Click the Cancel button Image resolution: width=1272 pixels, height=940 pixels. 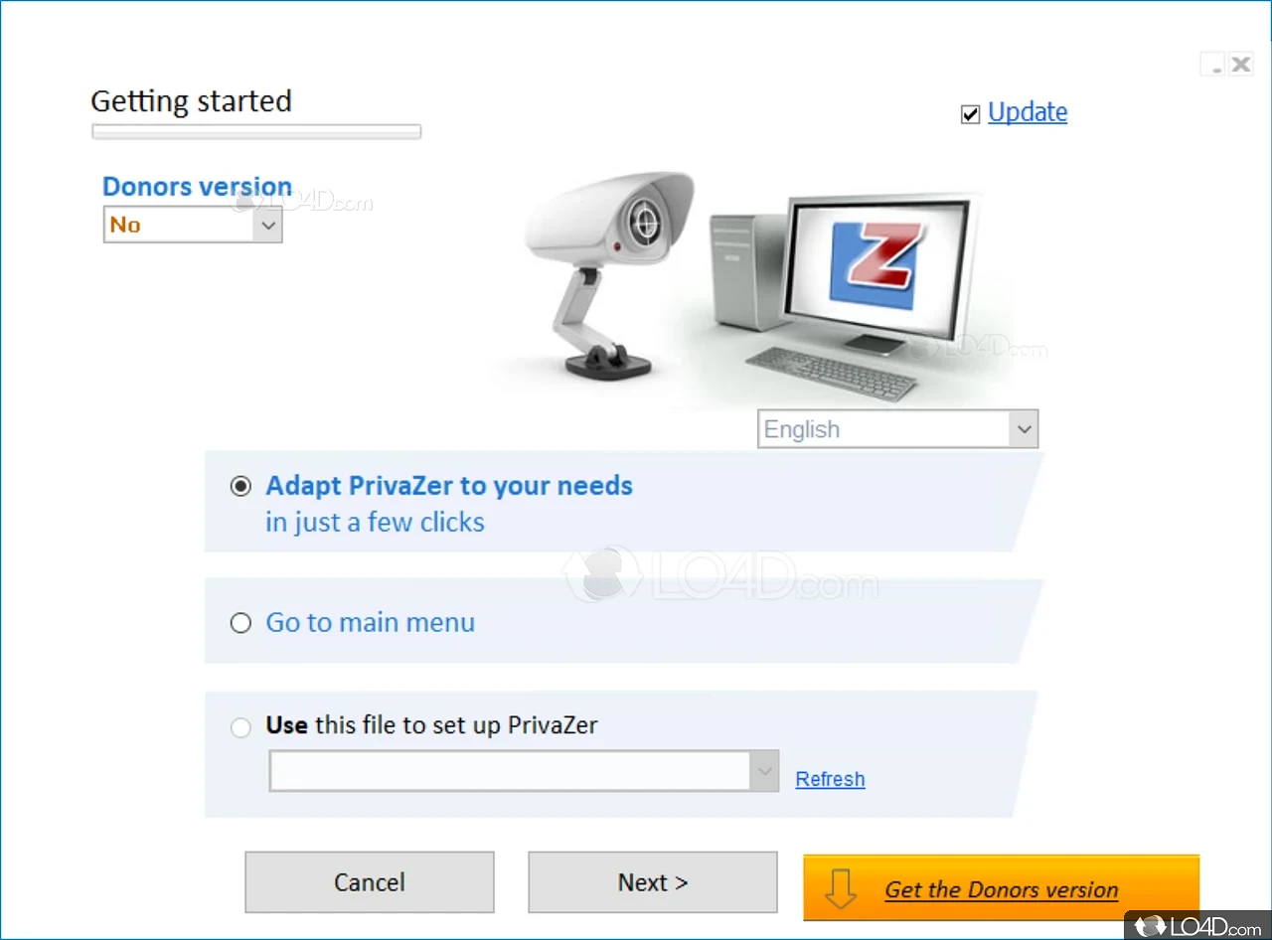370,882
